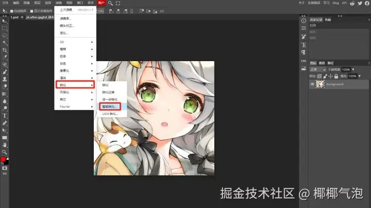Select the Eyedropper tool
The image size is (371, 208).
coord(5,58)
